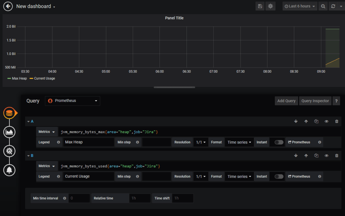
Task: Enable Instant switch for query B
Action: coord(279,177)
